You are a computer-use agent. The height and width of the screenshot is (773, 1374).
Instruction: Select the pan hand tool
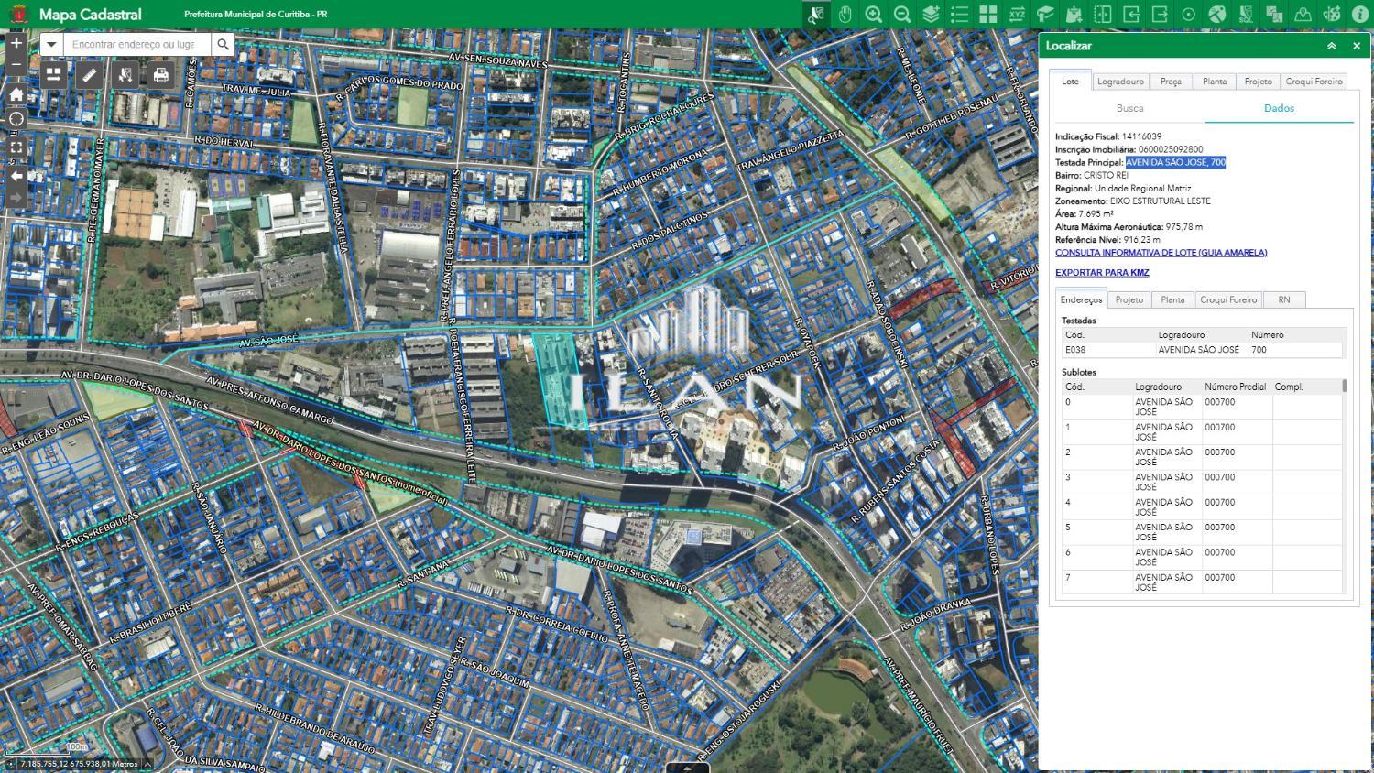[x=845, y=15]
